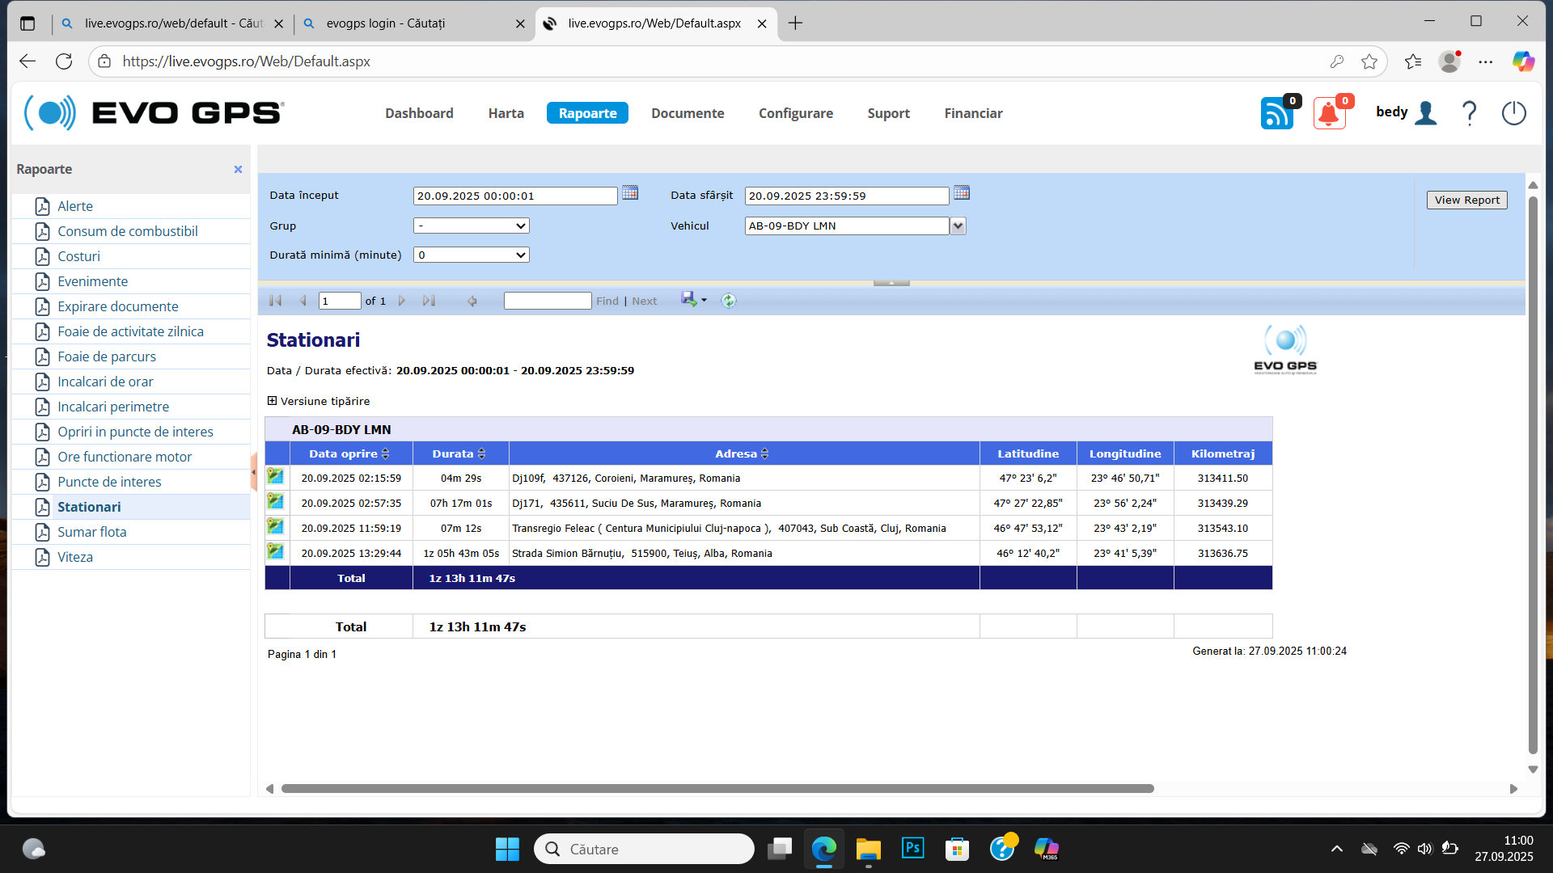Click the horizontal scrollbar of the report

pos(717,789)
